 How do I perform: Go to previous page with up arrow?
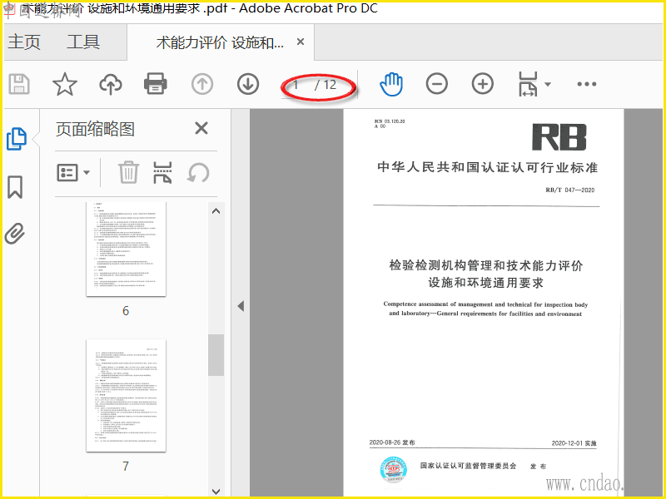[x=202, y=84]
